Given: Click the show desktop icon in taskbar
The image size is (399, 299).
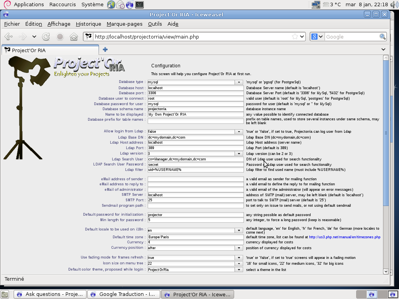Looking at the screenshot, I should tap(5, 294).
